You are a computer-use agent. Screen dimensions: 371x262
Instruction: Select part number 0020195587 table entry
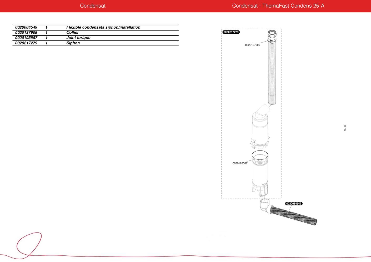[26, 38]
